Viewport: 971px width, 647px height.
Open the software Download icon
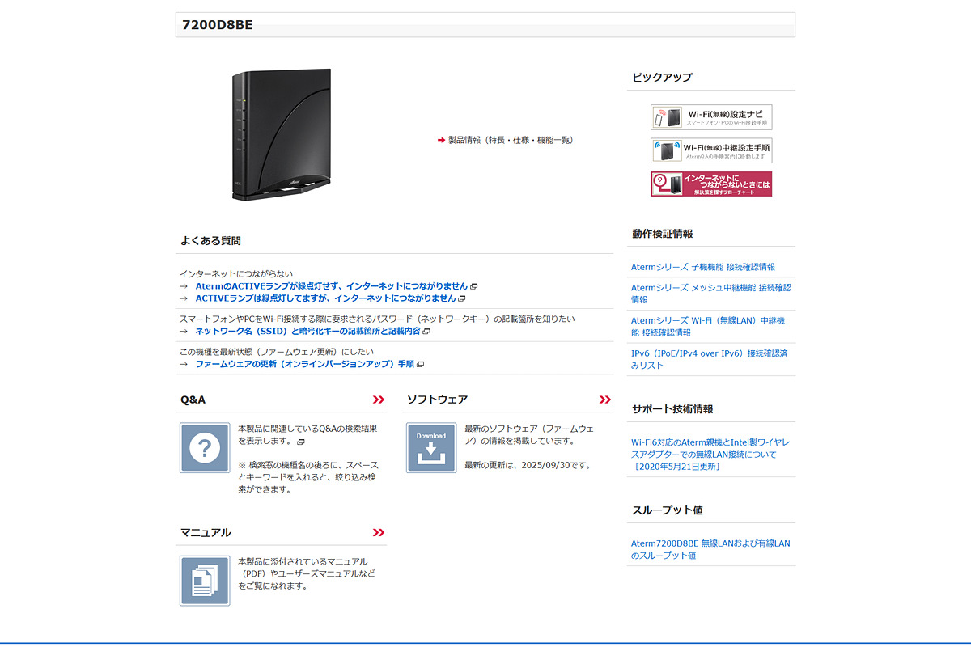(431, 448)
